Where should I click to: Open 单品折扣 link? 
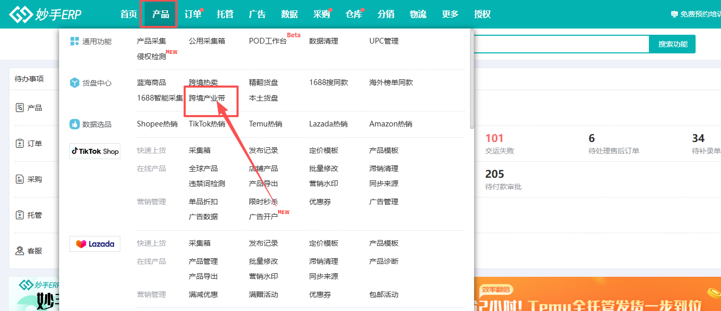point(203,202)
